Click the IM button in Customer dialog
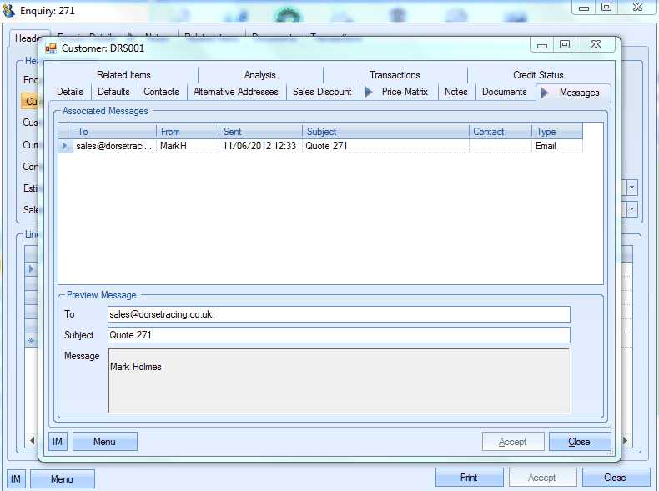The width and height of the screenshot is (659, 491). 58,442
